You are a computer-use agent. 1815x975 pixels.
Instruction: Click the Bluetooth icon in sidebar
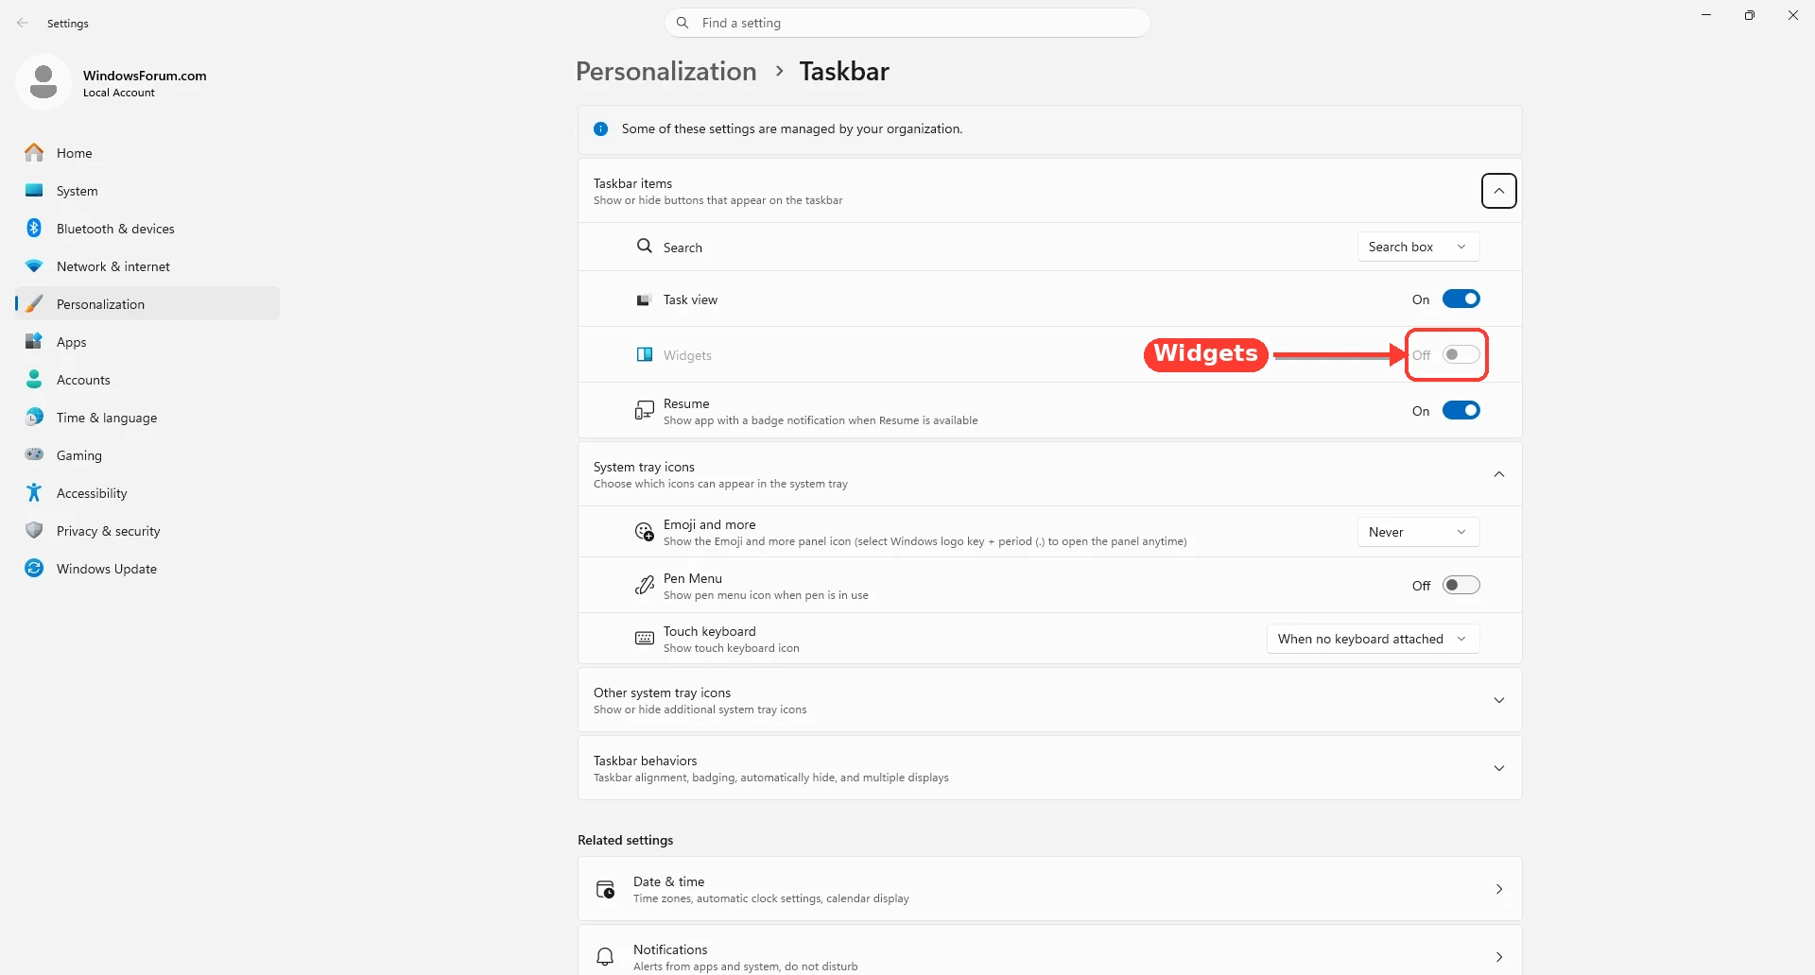click(x=34, y=228)
